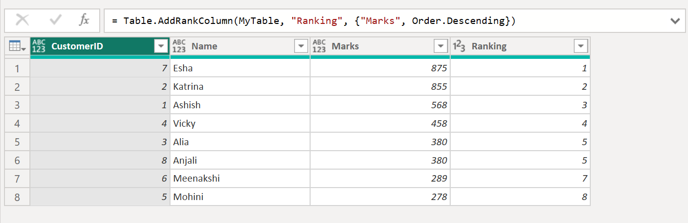
Task: Open the Ranking column filter dropdown
Action: click(581, 46)
